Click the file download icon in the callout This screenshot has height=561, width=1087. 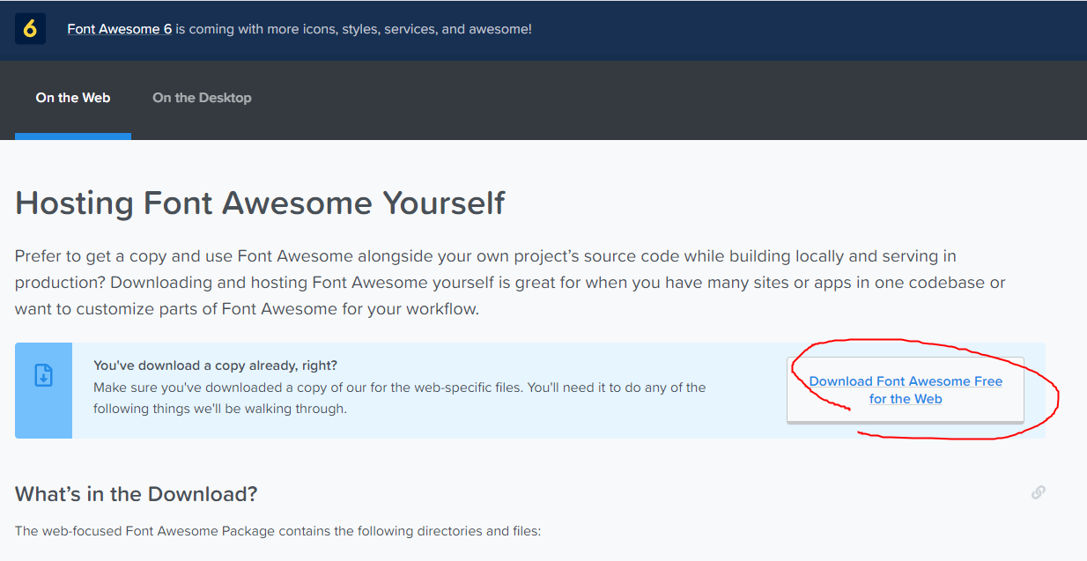point(43,375)
